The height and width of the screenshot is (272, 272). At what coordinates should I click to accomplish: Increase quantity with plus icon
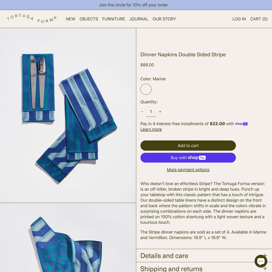160,112
